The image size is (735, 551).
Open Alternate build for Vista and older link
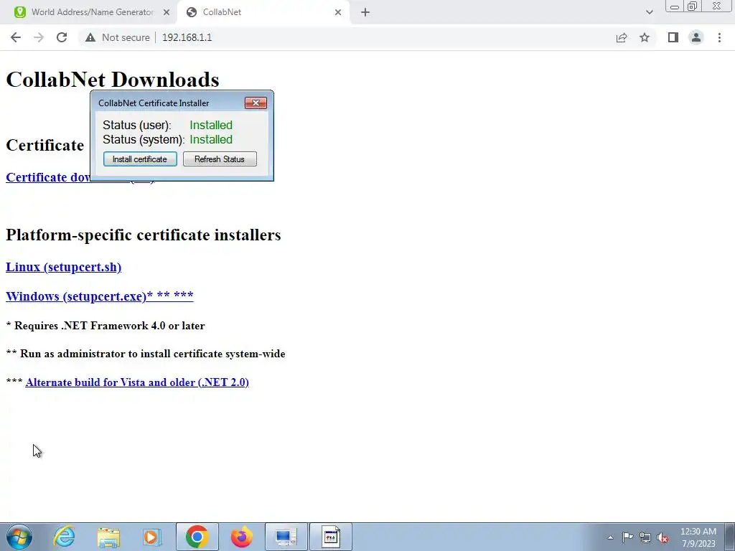(137, 382)
